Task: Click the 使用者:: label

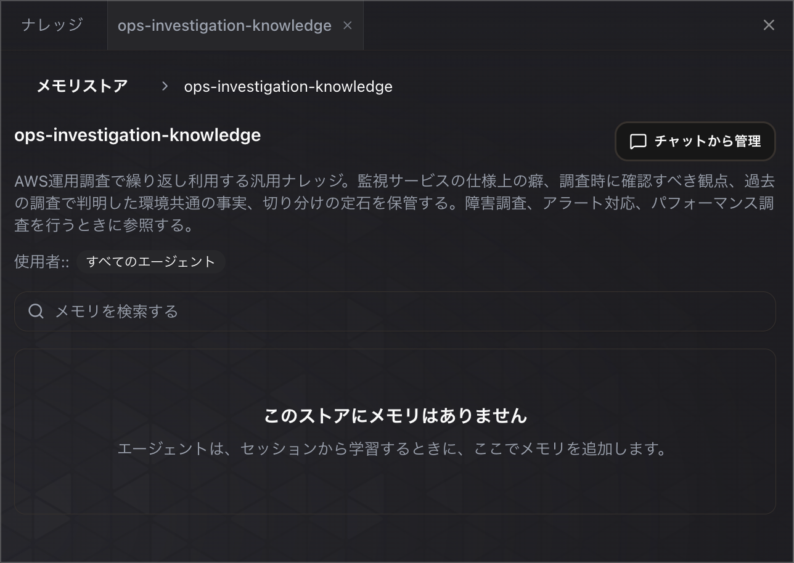Action: 41,262
